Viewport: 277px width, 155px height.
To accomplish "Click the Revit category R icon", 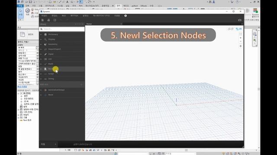I will click(45, 69).
